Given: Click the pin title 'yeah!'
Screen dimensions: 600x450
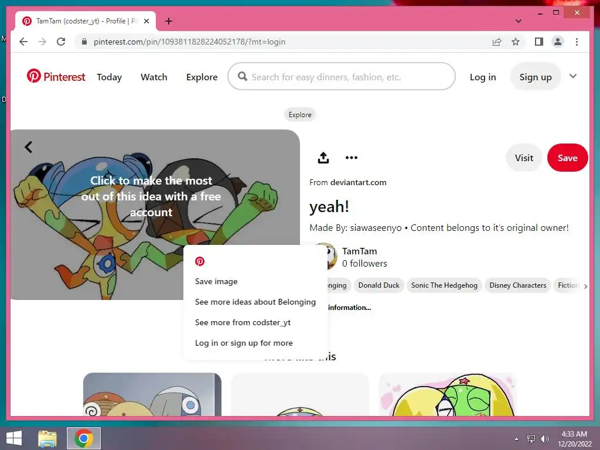Looking at the screenshot, I should click(329, 207).
